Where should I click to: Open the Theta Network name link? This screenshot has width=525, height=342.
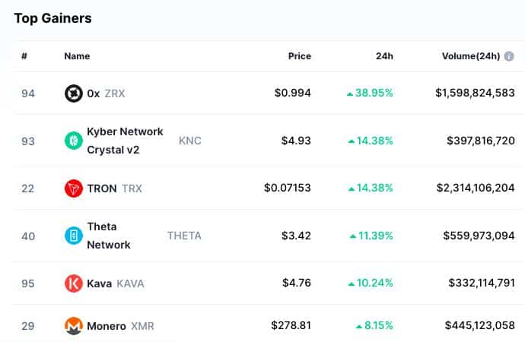coord(108,236)
